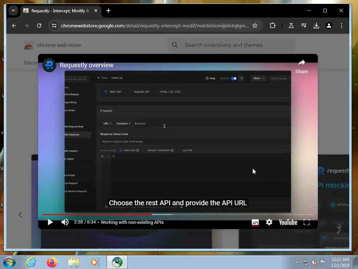Click 'Search extensions and themes' field

pyautogui.click(x=232, y=45)
